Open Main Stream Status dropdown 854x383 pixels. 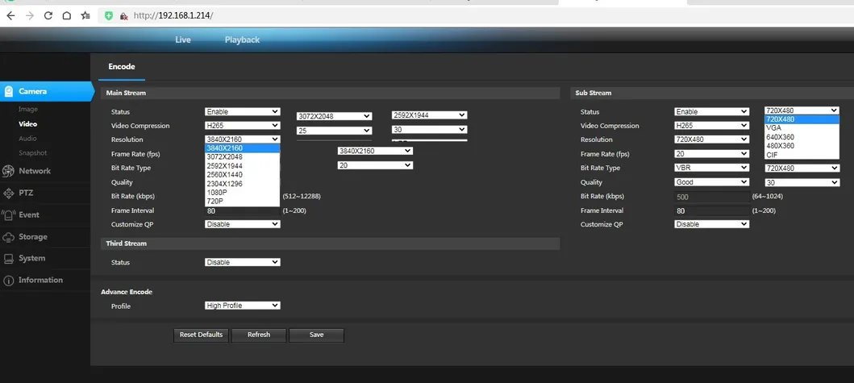click(x=243, y=112)
